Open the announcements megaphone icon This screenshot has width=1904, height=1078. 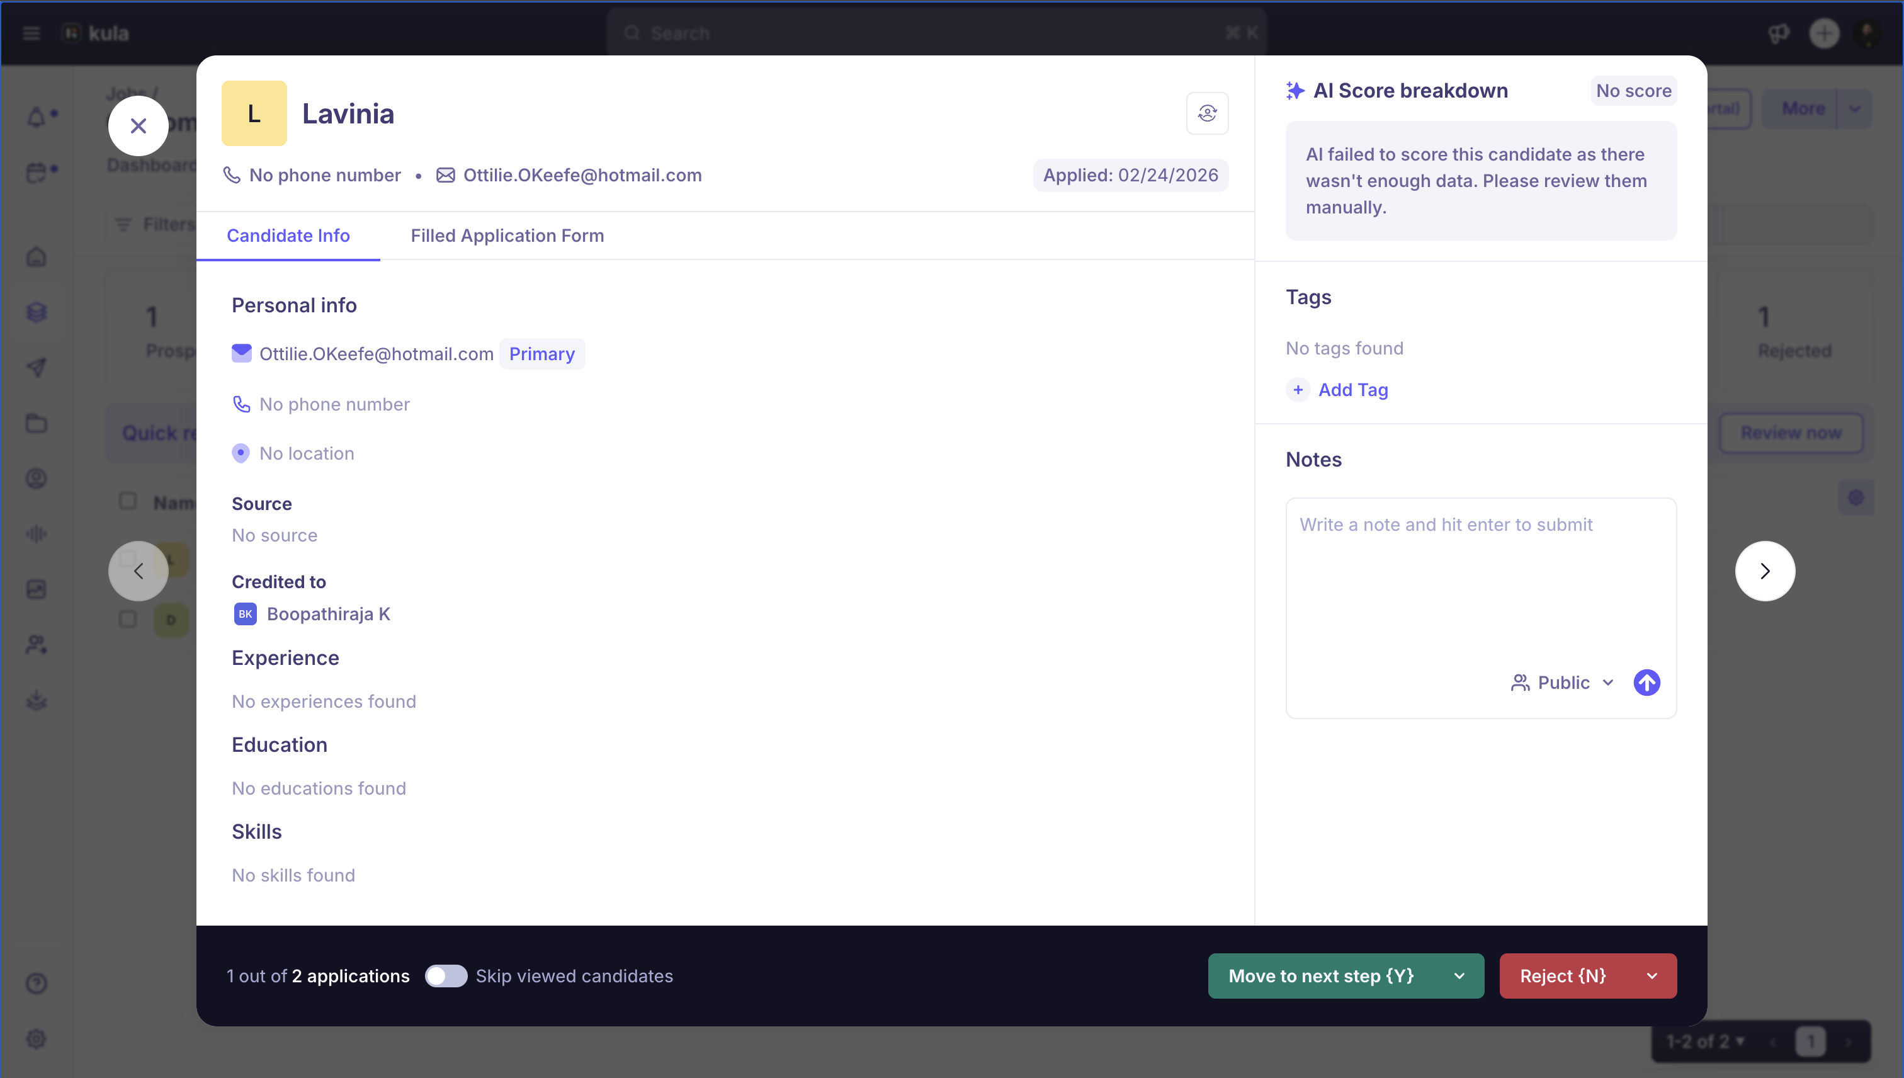point(1778,33)
